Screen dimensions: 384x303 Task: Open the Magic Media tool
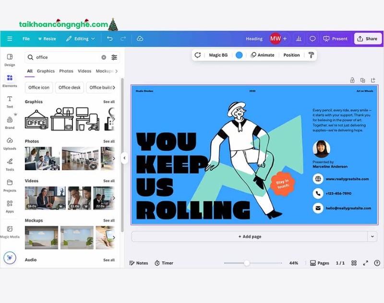tap(10, 231)
